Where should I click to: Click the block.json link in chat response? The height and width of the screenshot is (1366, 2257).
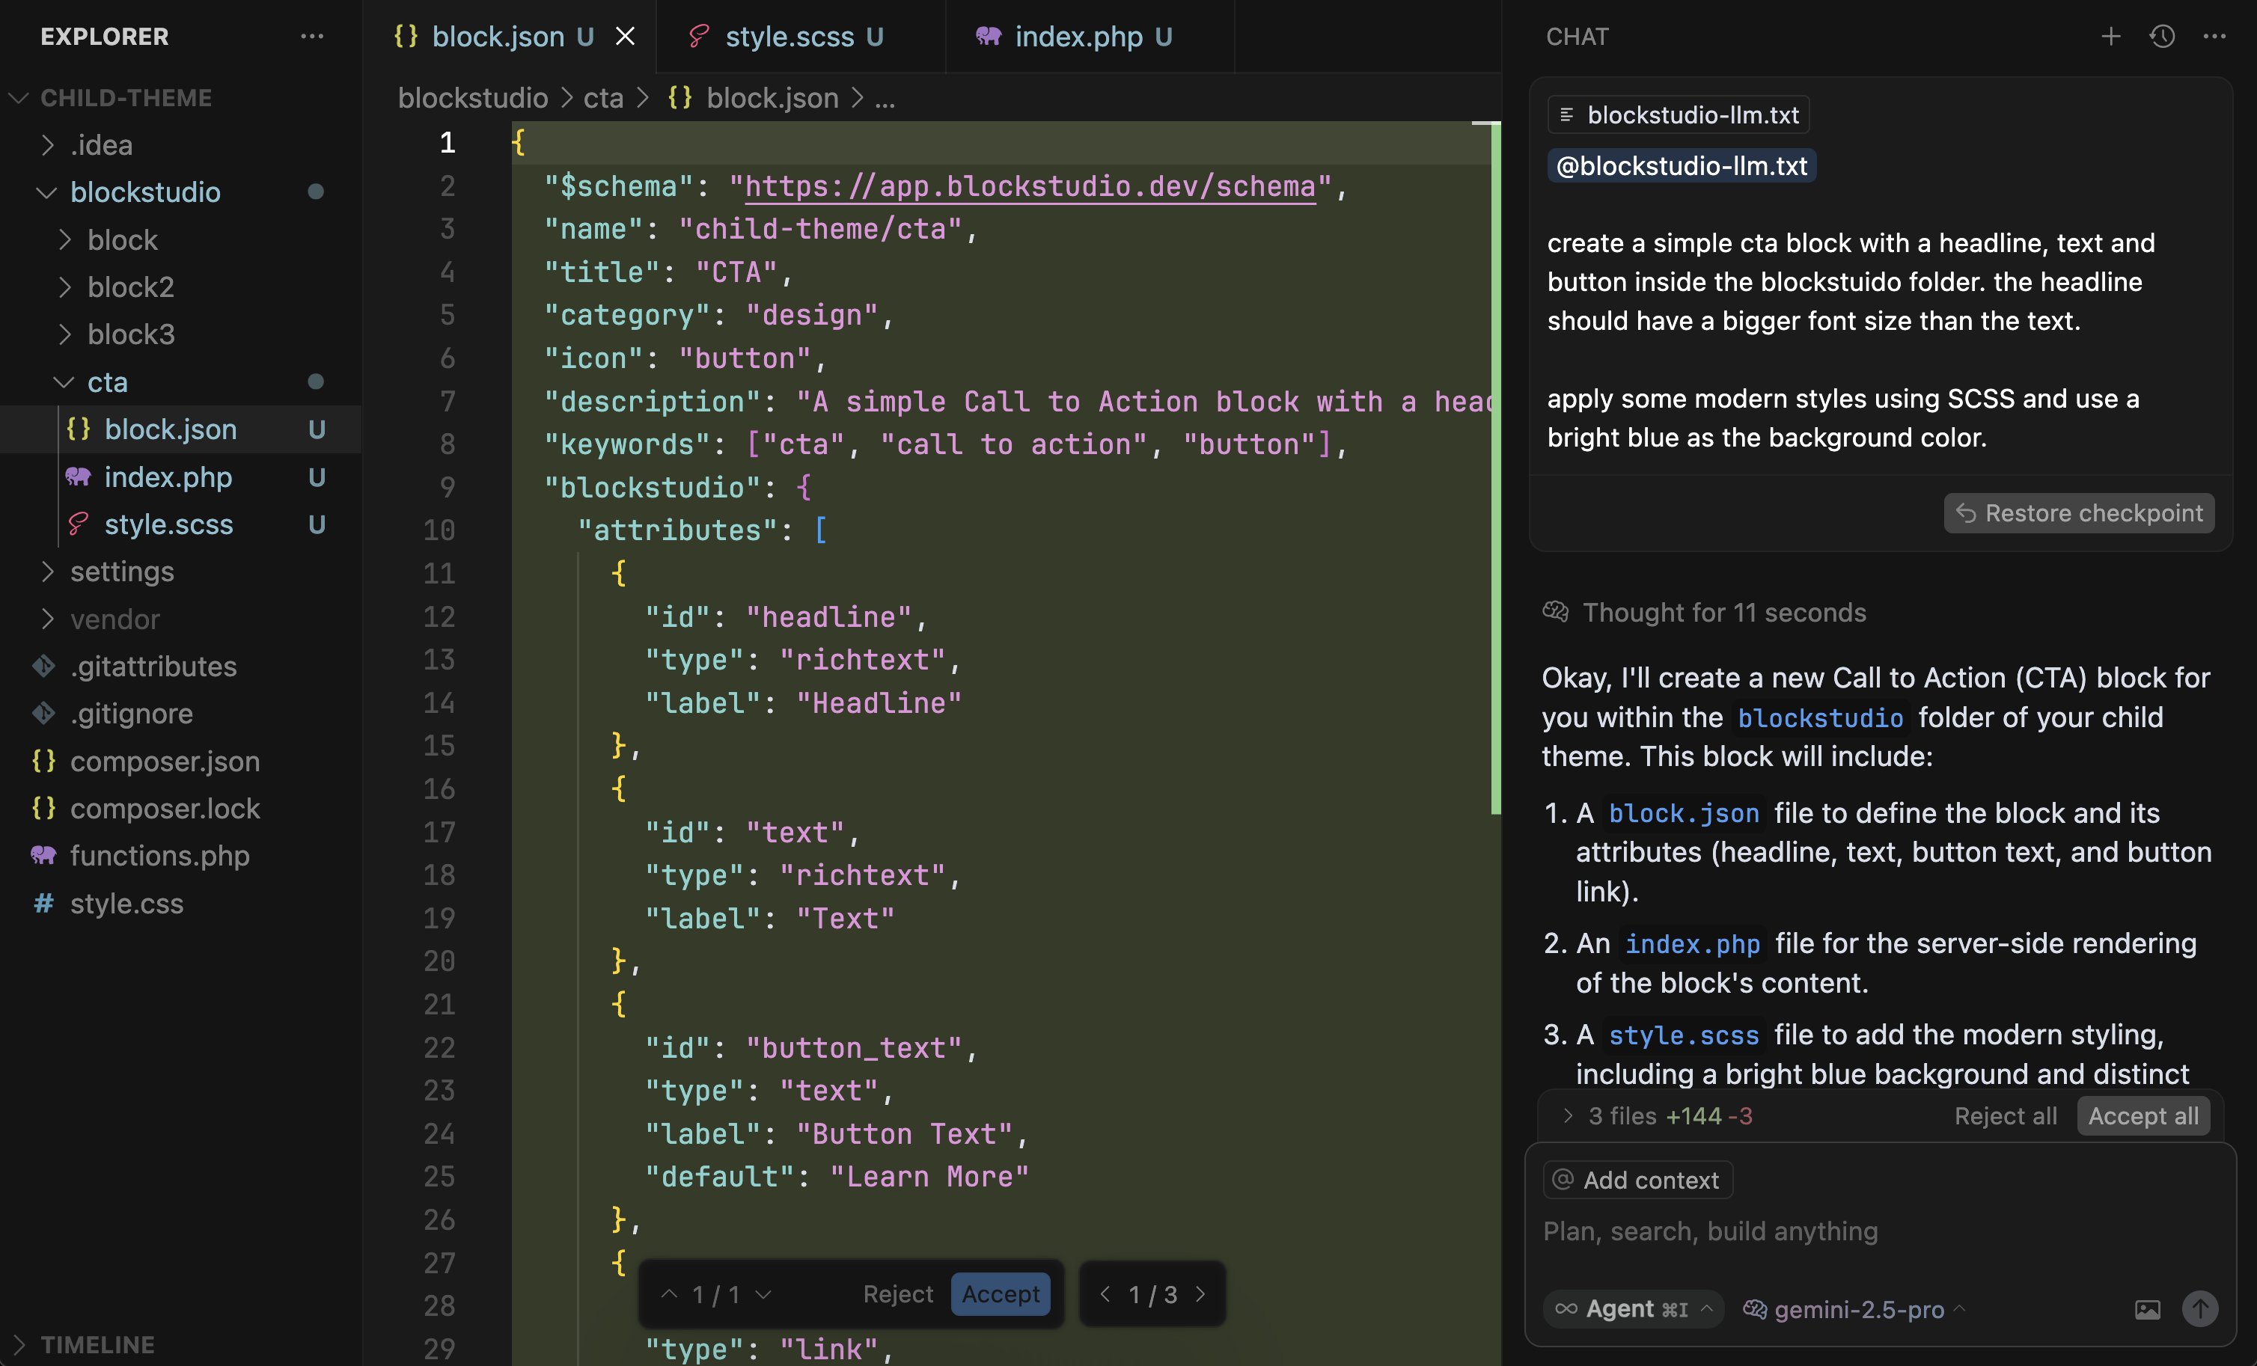(x=1684, y=813)
